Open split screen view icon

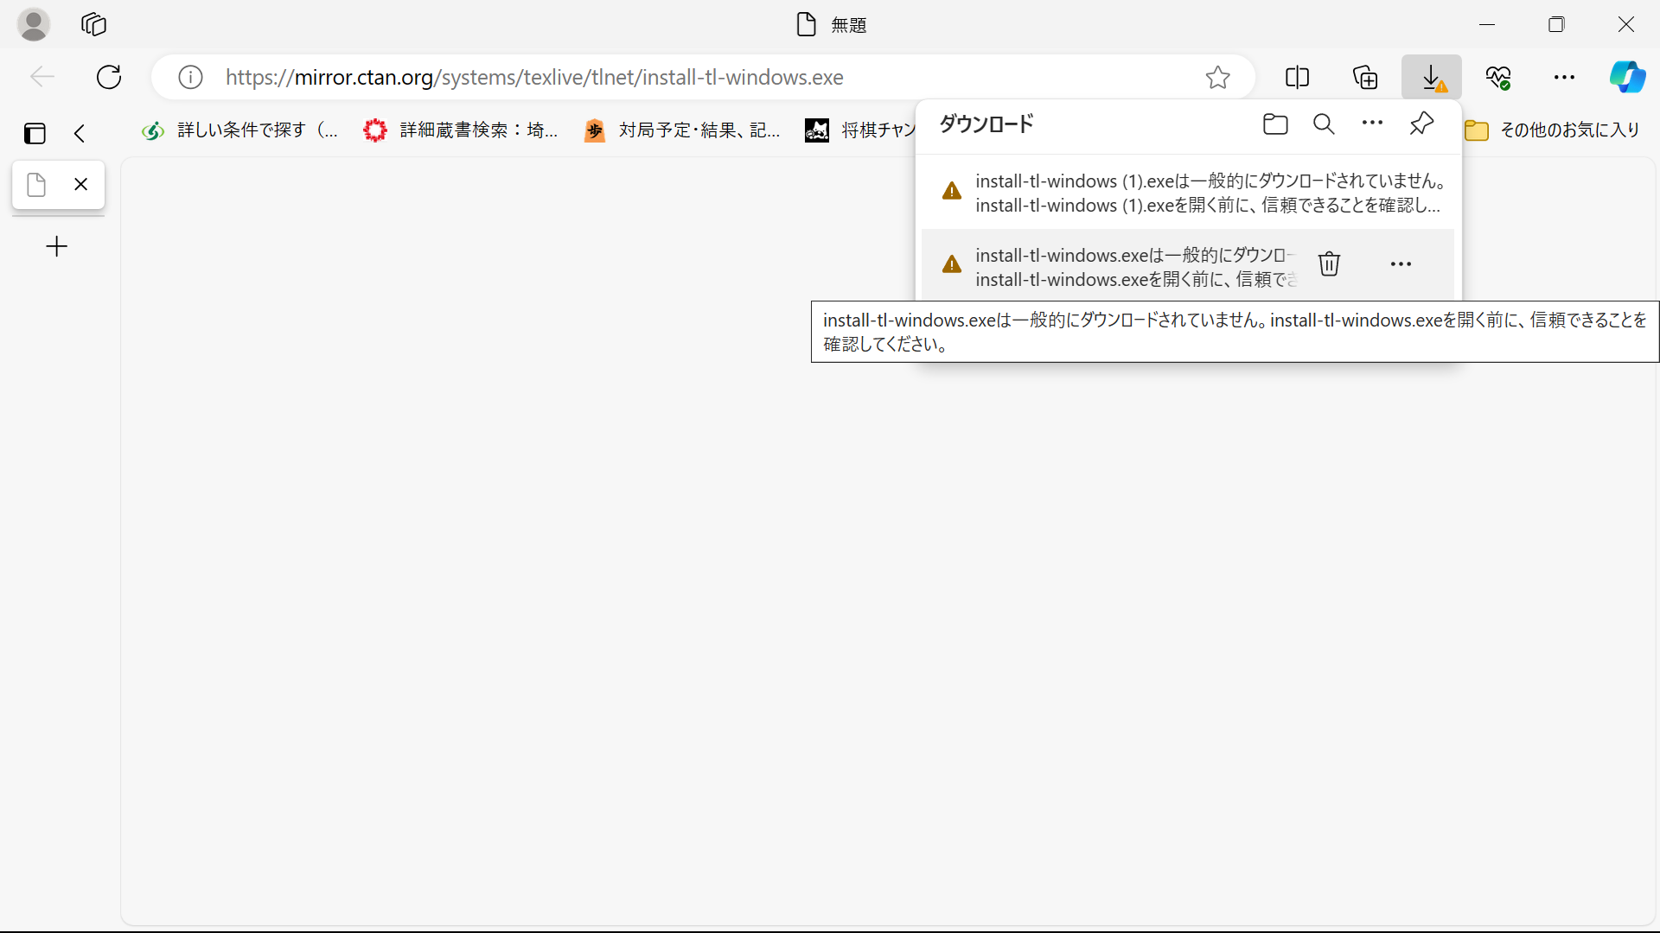pyautogui.click(x=1297, y=77)
